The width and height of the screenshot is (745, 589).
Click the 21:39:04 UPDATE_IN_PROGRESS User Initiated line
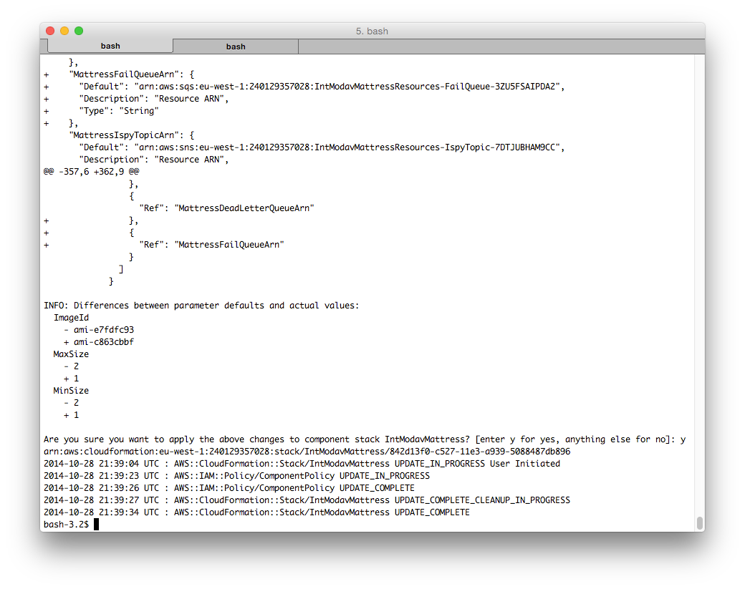(302, 464)
